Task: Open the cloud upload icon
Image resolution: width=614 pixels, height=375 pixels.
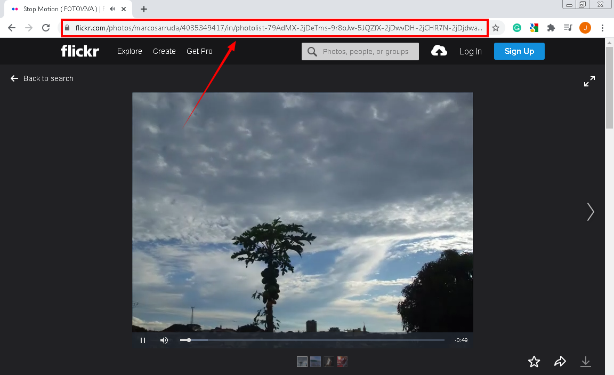Action: [439, 51]
